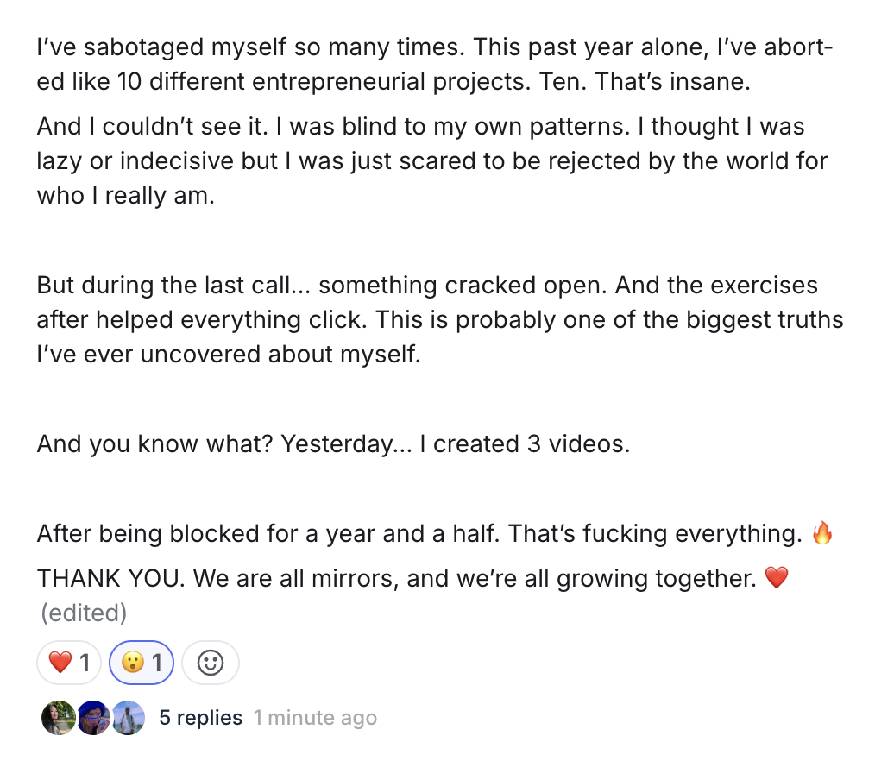Click the heart emoji after 'growing together'
875x761 pixels.
tap(777, 579)
